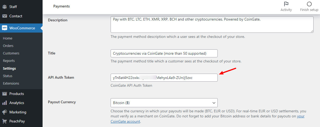Click into the API Auth Token field

tap(164, 78)
